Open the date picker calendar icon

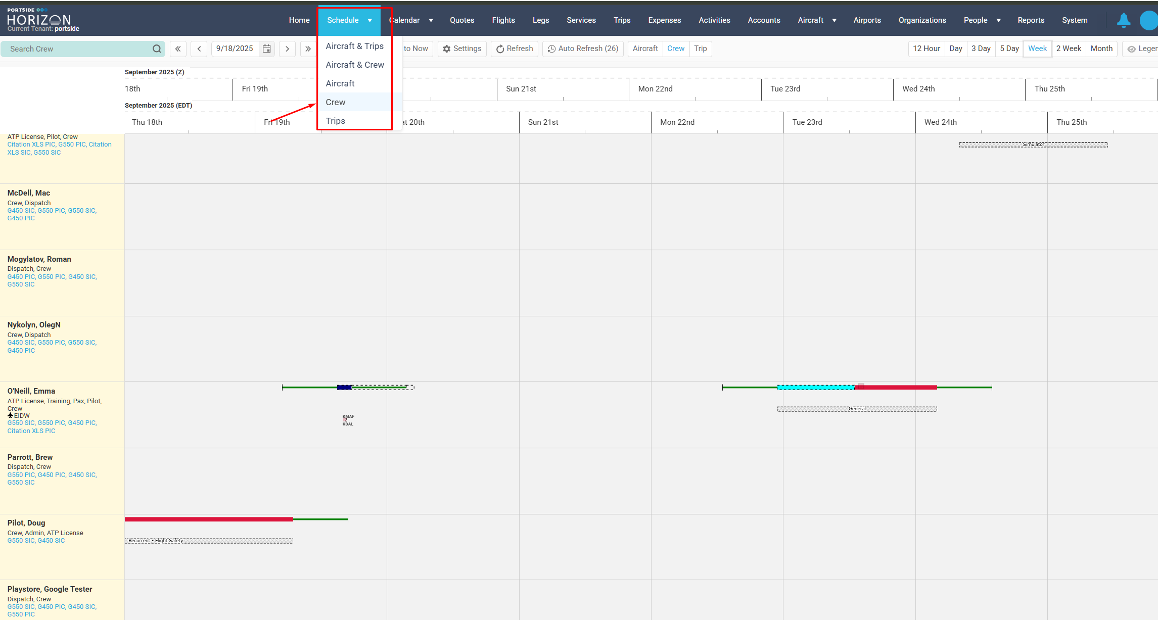pyautogui.click(x=267, y=49)
